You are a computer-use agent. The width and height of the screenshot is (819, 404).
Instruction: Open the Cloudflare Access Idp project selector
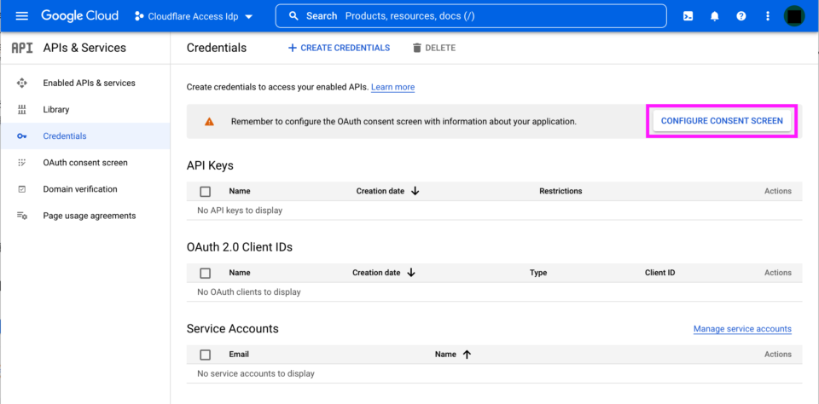194,16
